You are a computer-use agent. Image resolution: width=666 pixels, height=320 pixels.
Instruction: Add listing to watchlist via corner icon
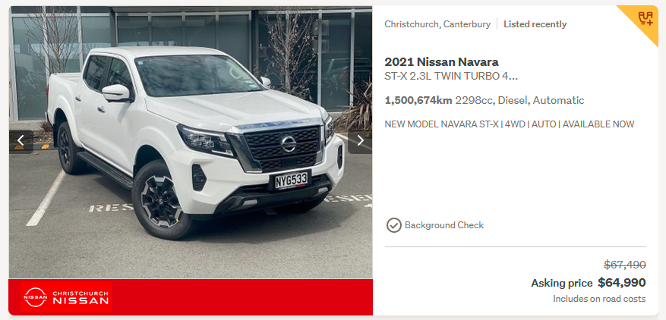645,18
